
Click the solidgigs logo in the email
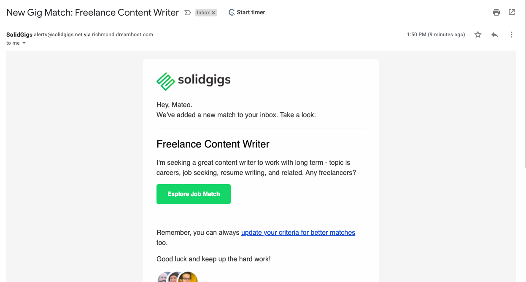coord(194,81)
